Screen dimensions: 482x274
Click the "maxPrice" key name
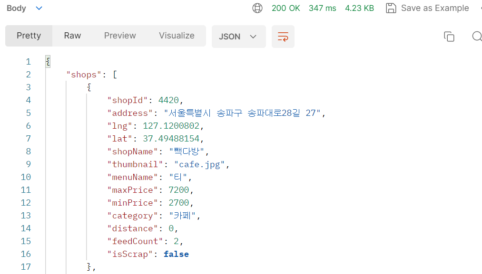click(132, 190)
